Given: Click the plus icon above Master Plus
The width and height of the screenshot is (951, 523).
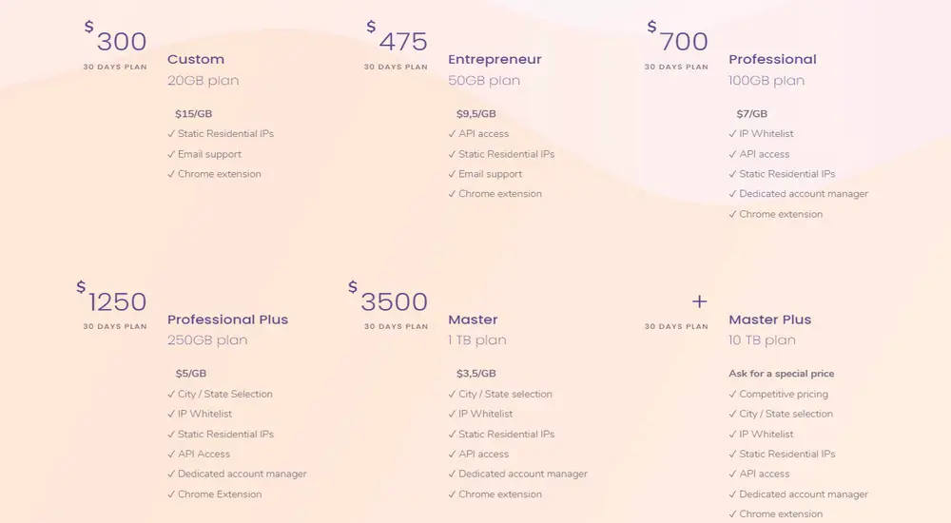Looking at the screenshot, I should coord(699,301).
